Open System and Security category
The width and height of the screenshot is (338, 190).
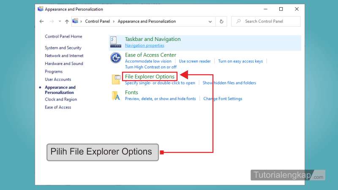pos(63,48)
